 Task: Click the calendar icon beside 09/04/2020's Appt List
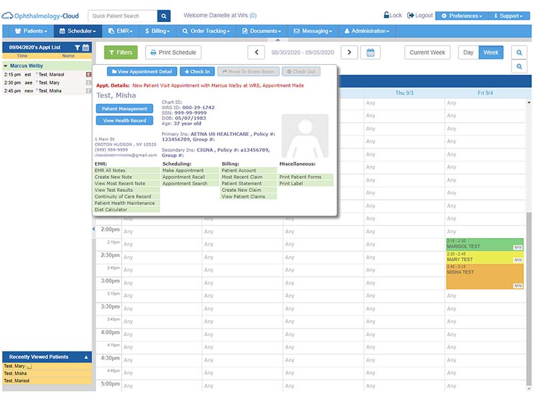coord(85,47)
